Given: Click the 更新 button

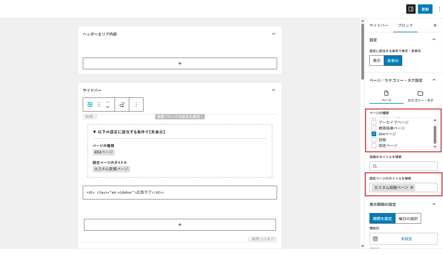Looking at the screenshot, I should point(425,9).
